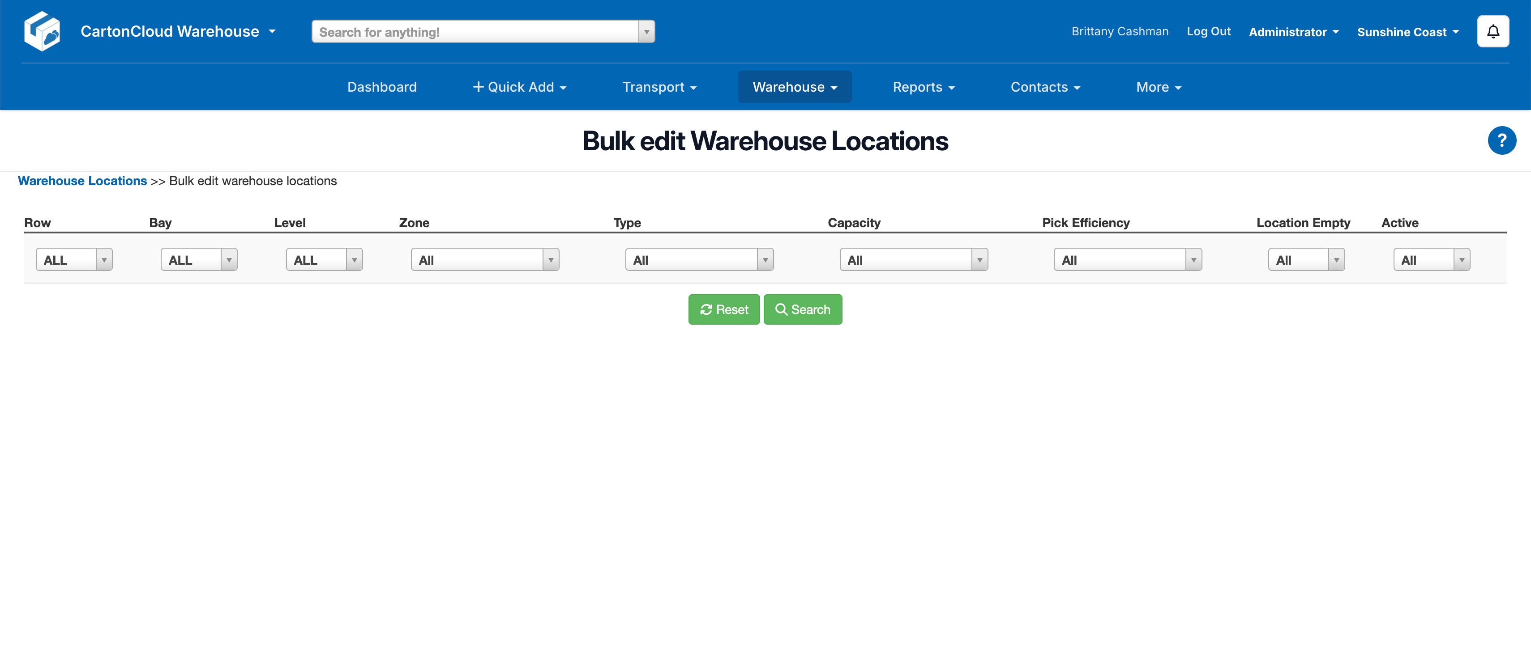Open the Warehouse menu
The height and width of the screenshot is (660, 1531).
click(794, 87)
